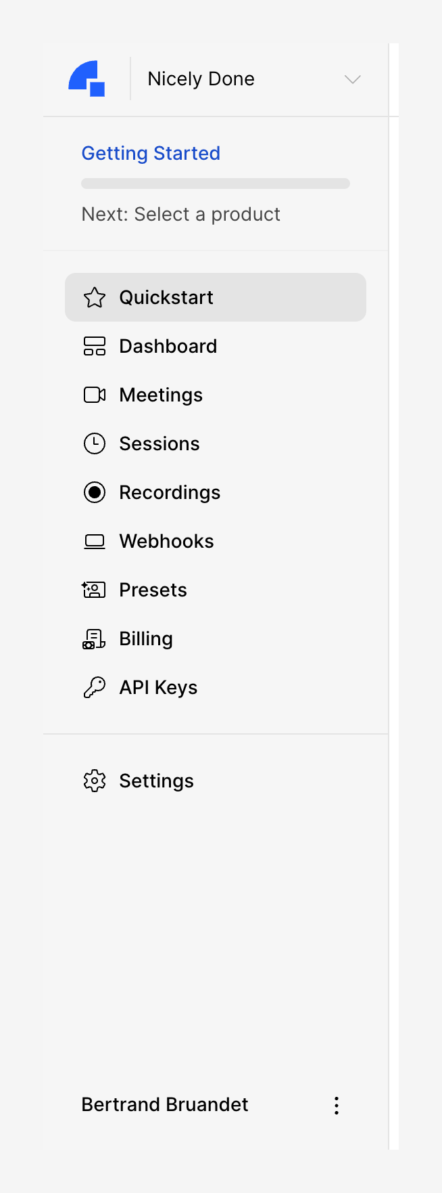Click the Next: Select a product text
Image resolution: width=442 pixels, height=1193 pixels.
pyautogui.click(x=180, y=214)
